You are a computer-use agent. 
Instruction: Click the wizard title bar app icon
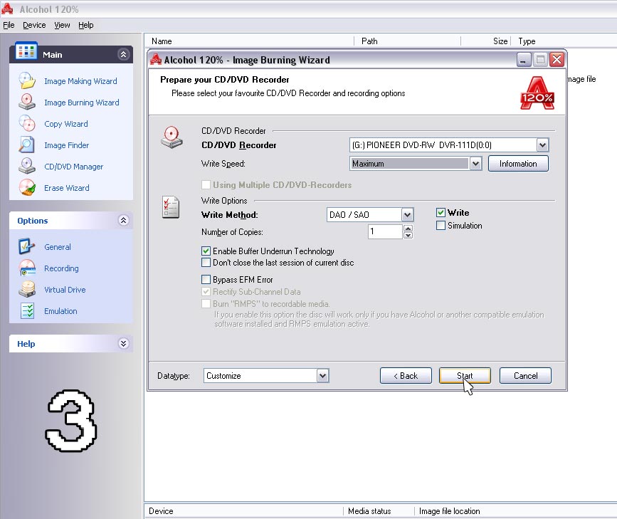coord(157,60)
